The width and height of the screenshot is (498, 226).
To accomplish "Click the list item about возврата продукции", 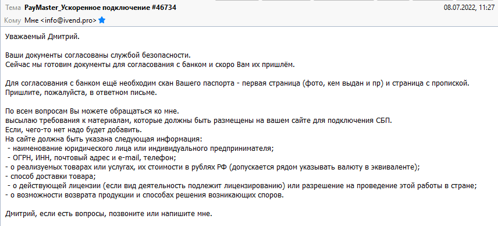I will pos(144,195).
